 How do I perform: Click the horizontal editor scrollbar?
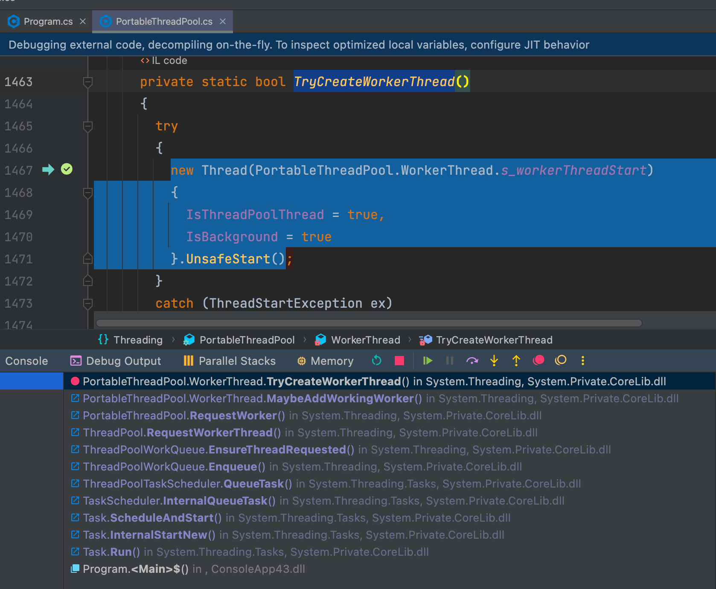click(369, 323)
